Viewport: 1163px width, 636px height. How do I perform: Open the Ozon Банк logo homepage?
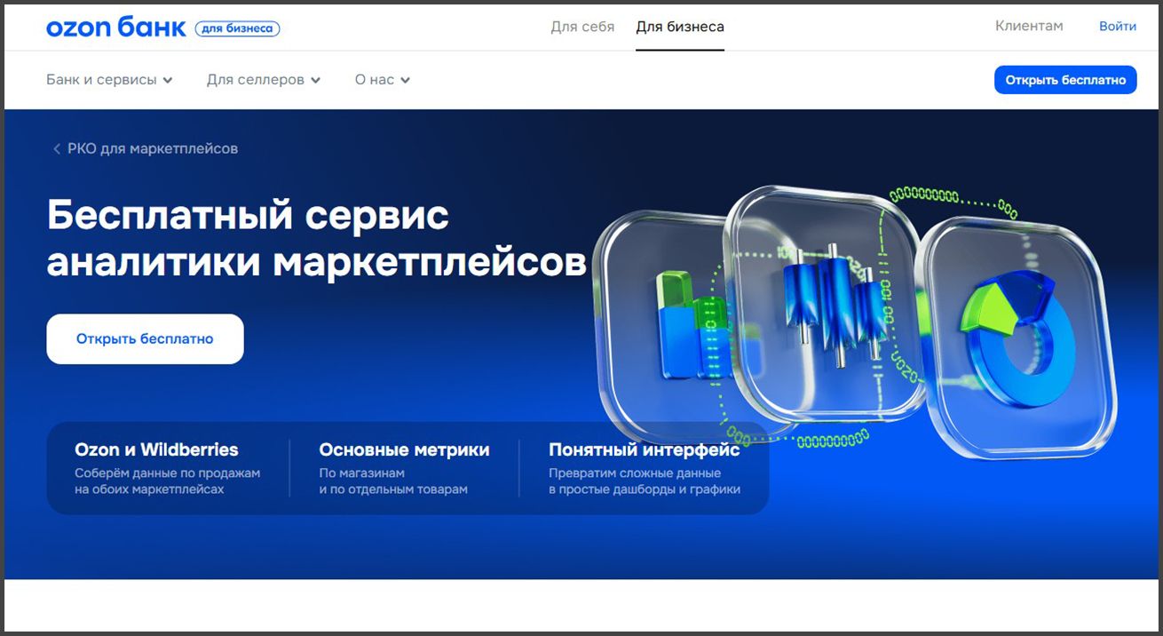click(116, 28)
